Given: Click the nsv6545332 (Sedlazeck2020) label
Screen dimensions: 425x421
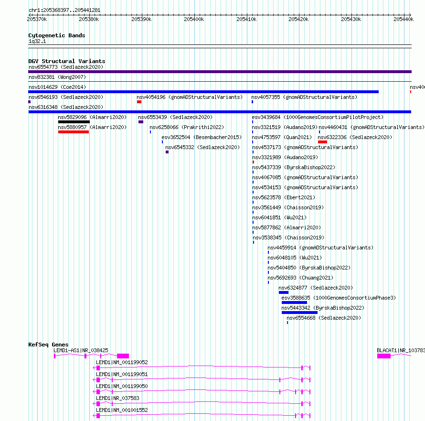Looking at the screenshot, I should [x=202, y=147].
